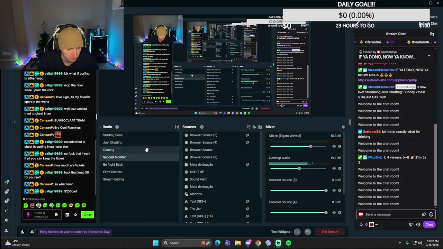Open the streamlabs.com/appleoninja/tip link

pos(387,80)
